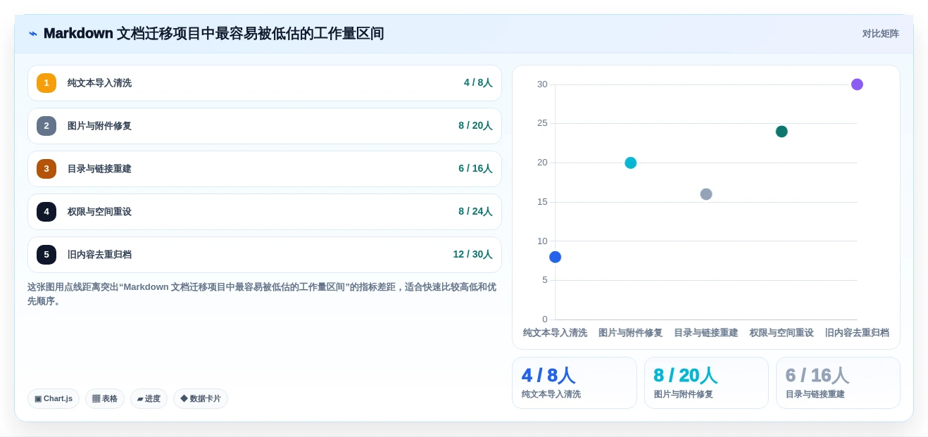This screenshot has width=928, height=437.
Task: Click the 8 / 24人 value in list
Action: tap(475, 212)
